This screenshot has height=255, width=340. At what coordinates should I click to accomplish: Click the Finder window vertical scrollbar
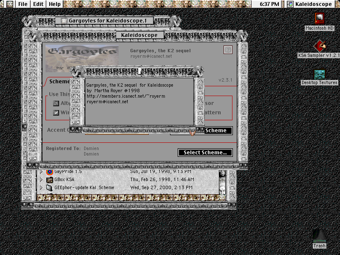[222, 182]
